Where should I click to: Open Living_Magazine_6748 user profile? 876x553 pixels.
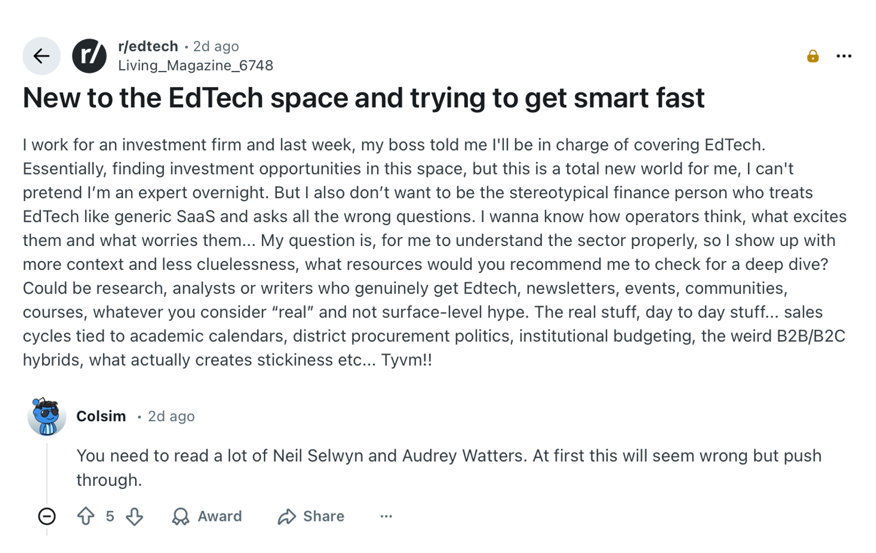click(x=195, y=65)
